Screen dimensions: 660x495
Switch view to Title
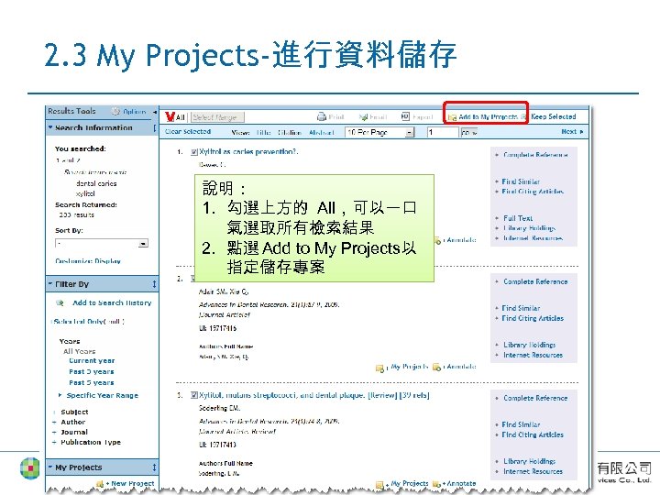point(263,132)
